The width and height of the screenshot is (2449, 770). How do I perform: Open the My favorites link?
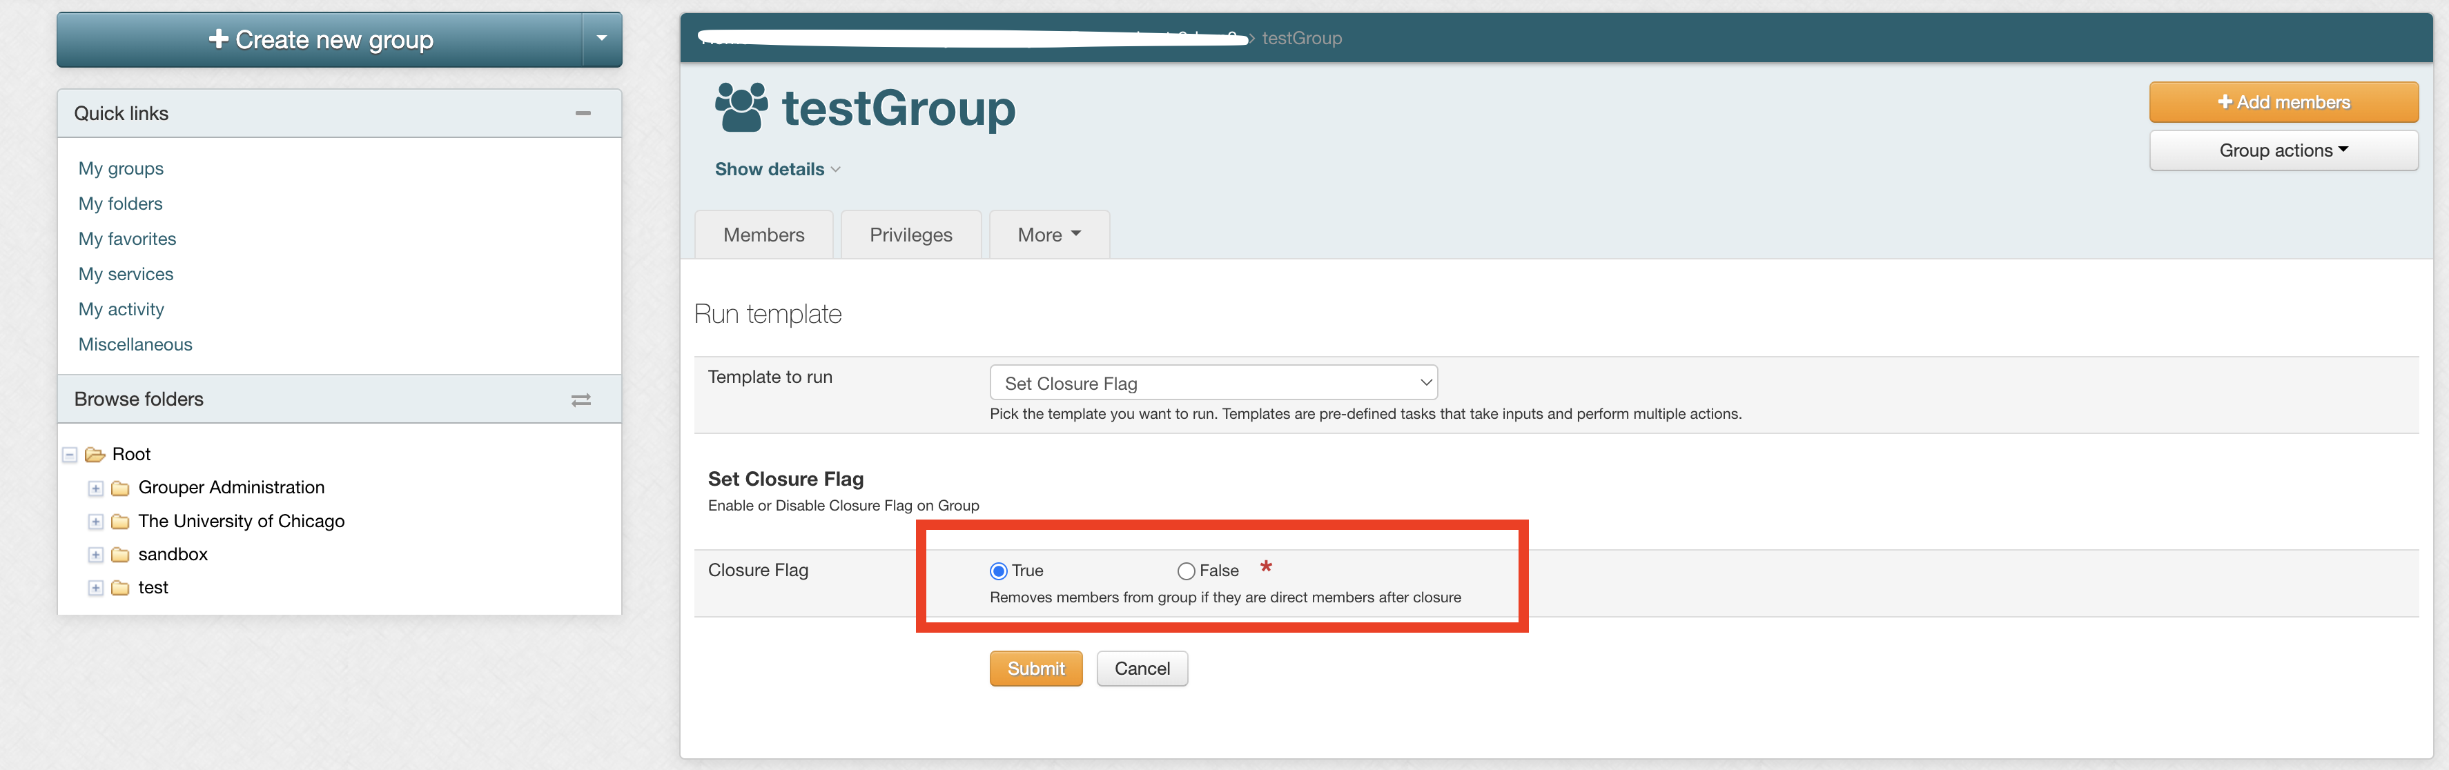[x=128, y=239]
